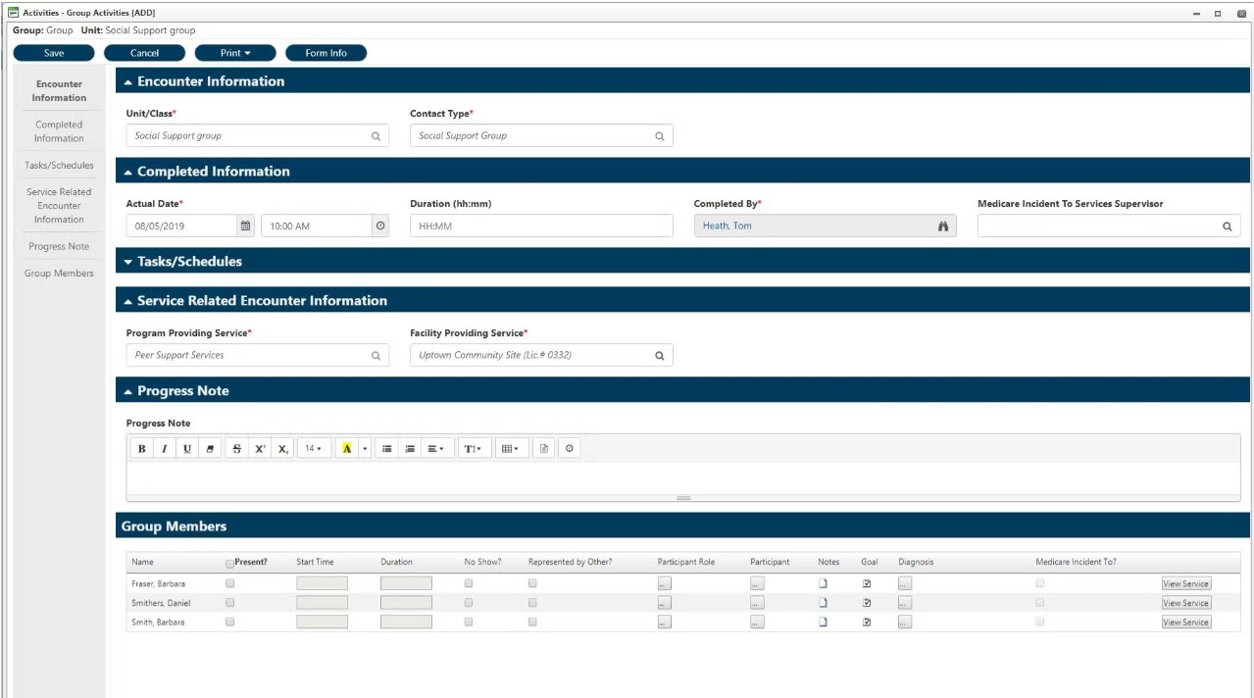Expand the Tasks/Schedules section
The image size is (1254, 698).
[126, 261]
